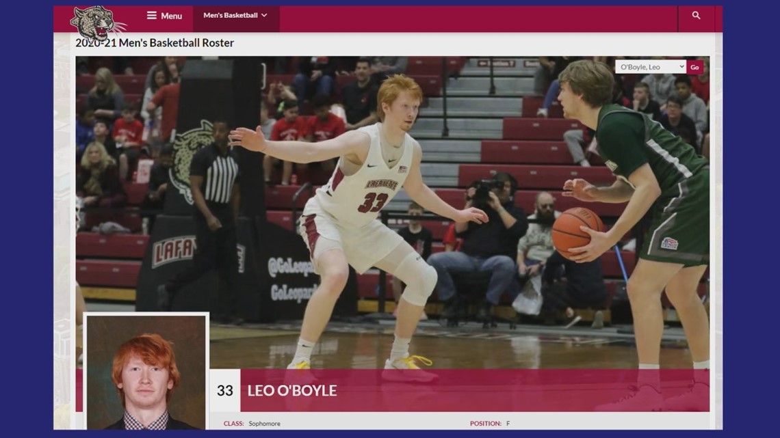Click the basketball held by the green player

tap(577, 232)
